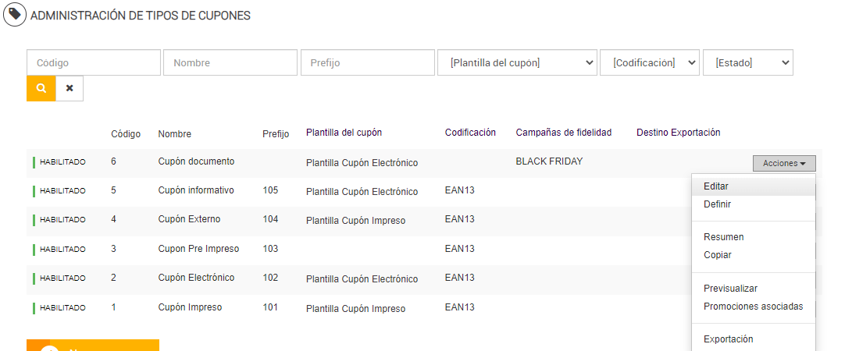Click the X clear filters button
The height and width of the screenshot is (351, 845).
(70, 89)
